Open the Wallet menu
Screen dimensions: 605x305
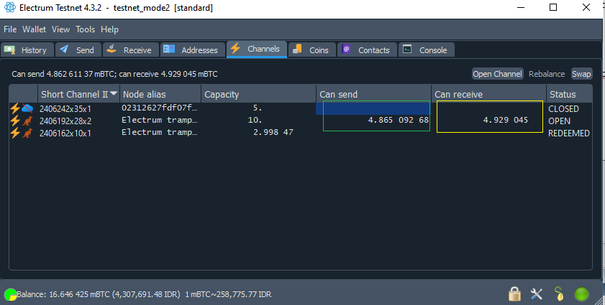[34, 29]
